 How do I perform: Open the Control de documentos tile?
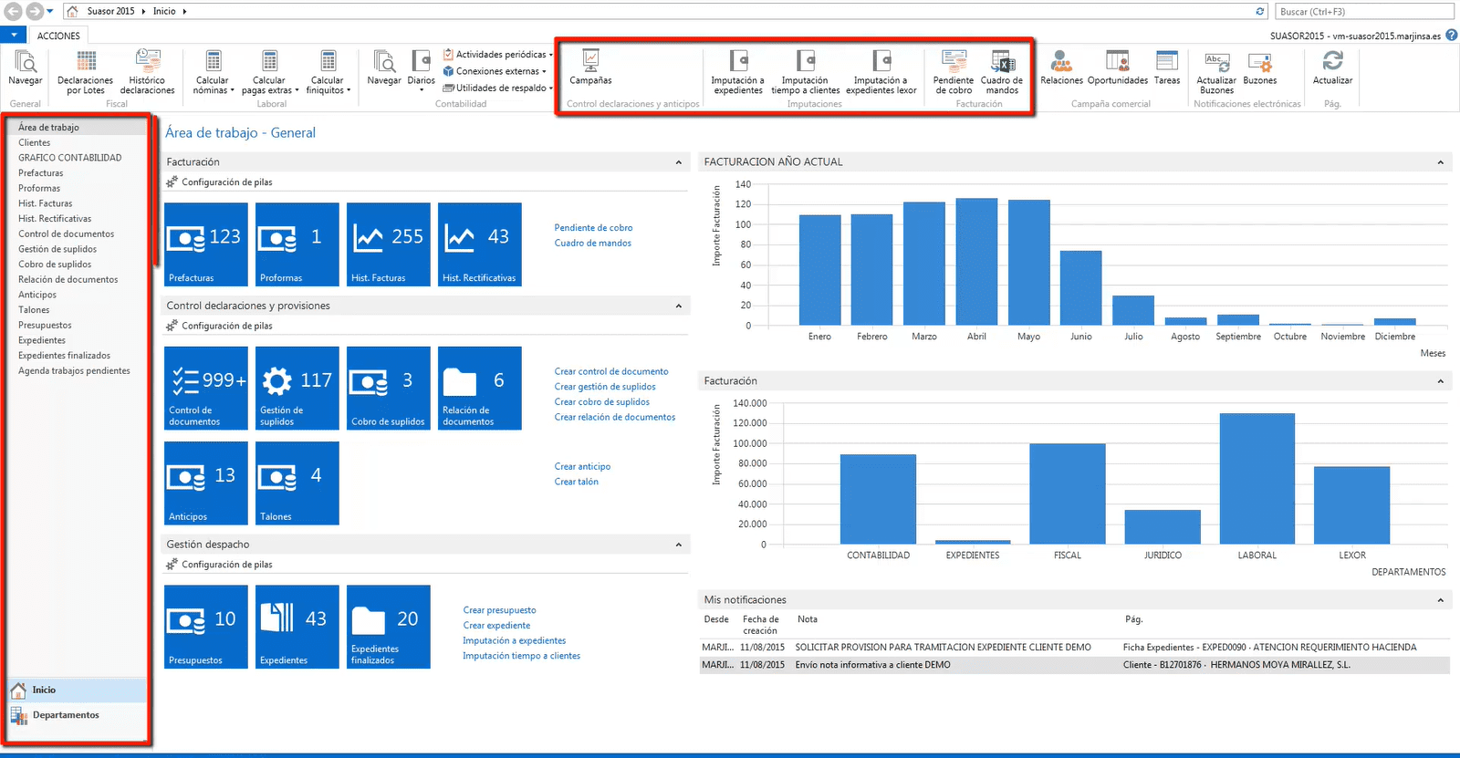206,388
